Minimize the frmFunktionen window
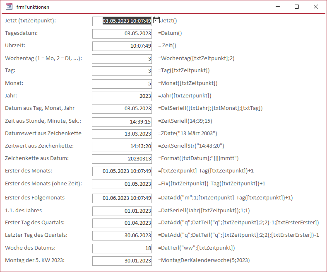Viewport: 327px width, 272px height. 278,7
